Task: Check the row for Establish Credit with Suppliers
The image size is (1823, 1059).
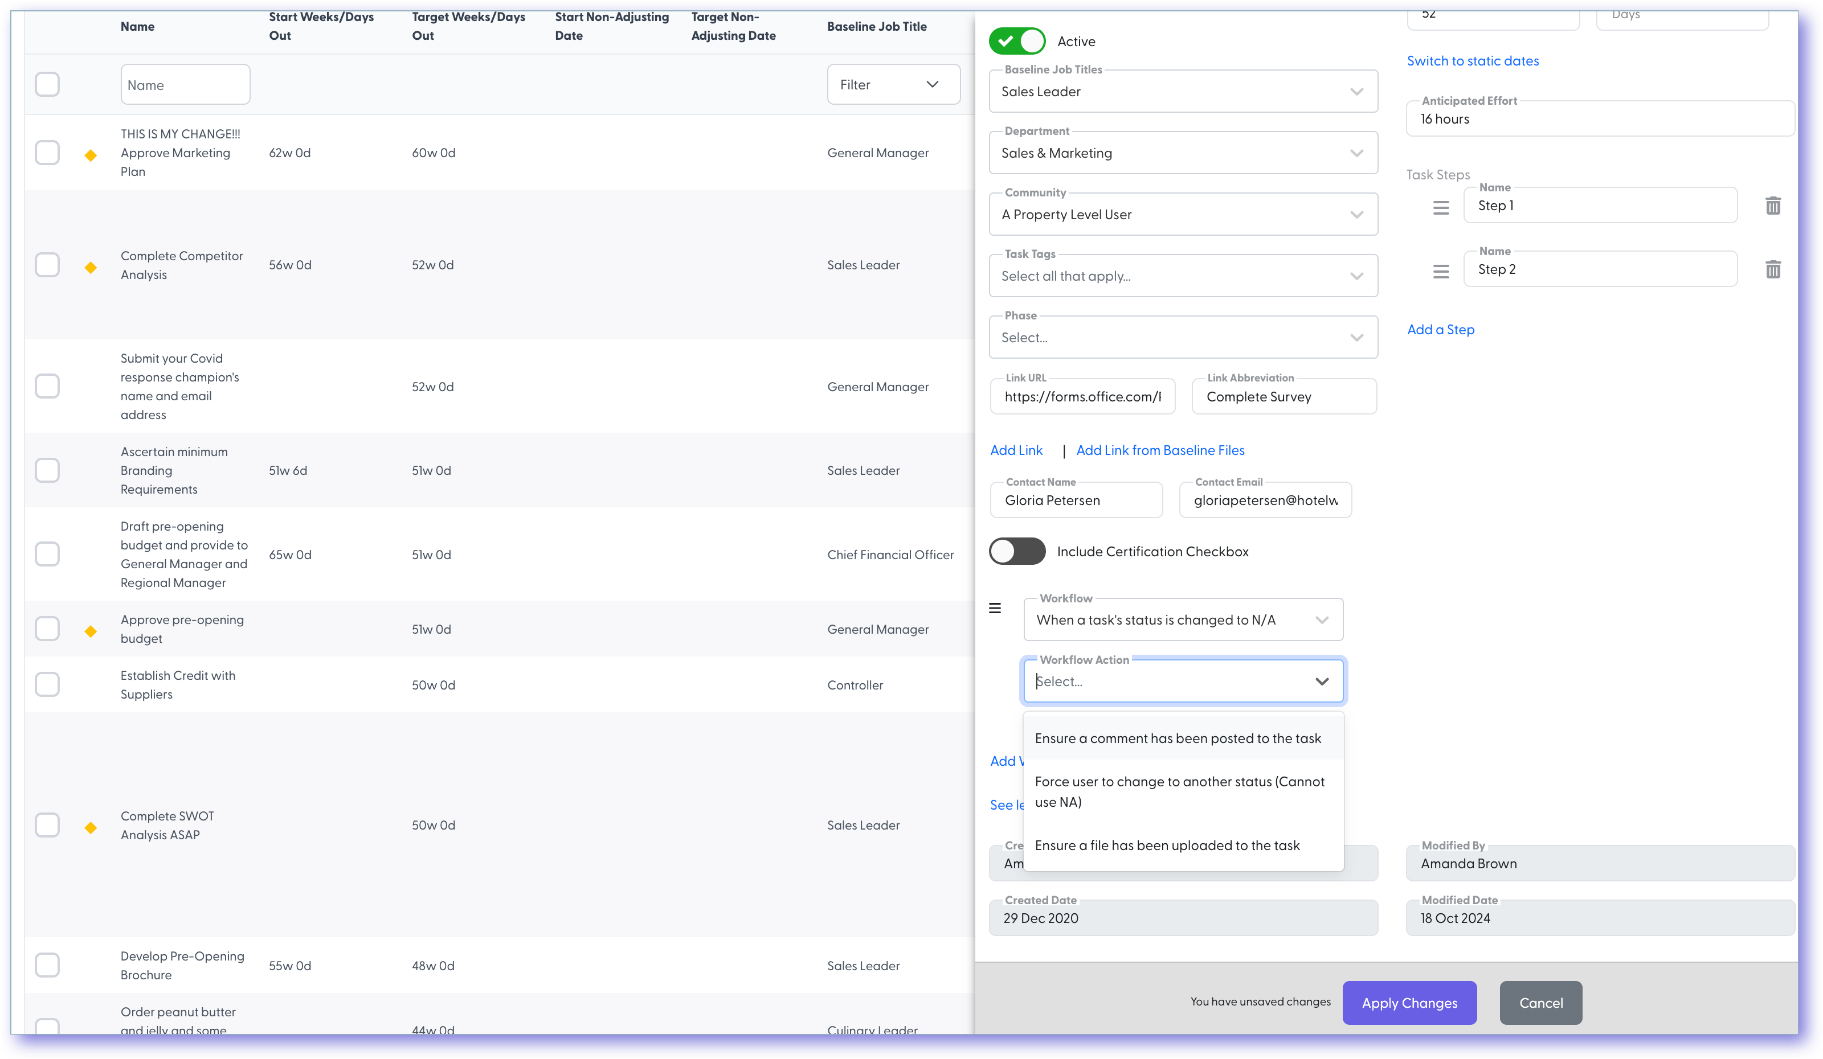Action: [47, 684]
